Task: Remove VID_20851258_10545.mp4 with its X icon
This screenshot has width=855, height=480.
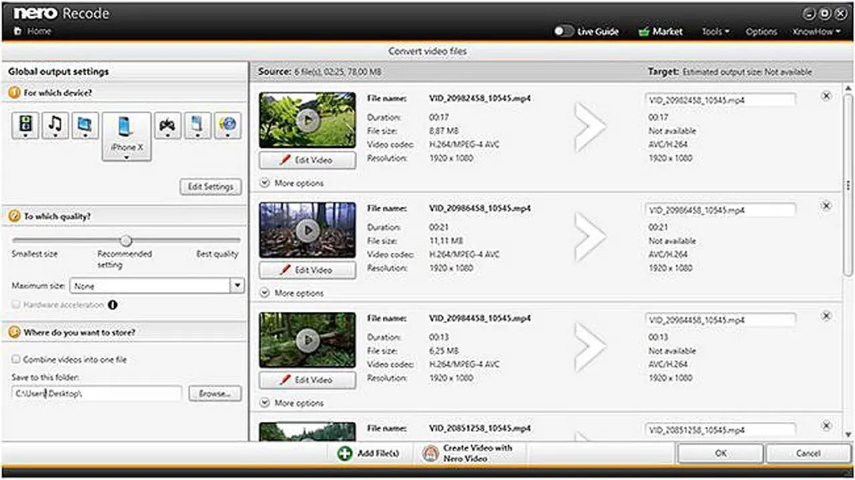Action: tap(826, 426)
